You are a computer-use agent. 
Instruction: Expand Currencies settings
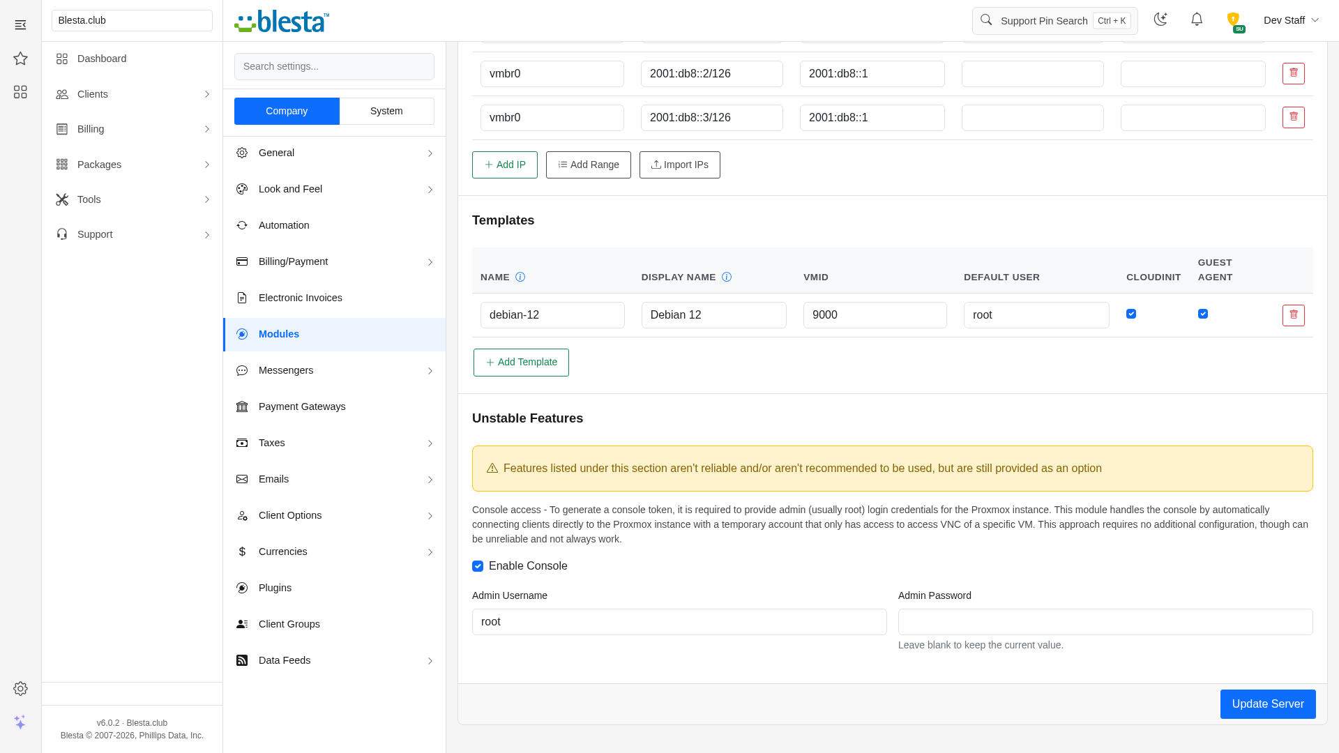click(335, 552)
